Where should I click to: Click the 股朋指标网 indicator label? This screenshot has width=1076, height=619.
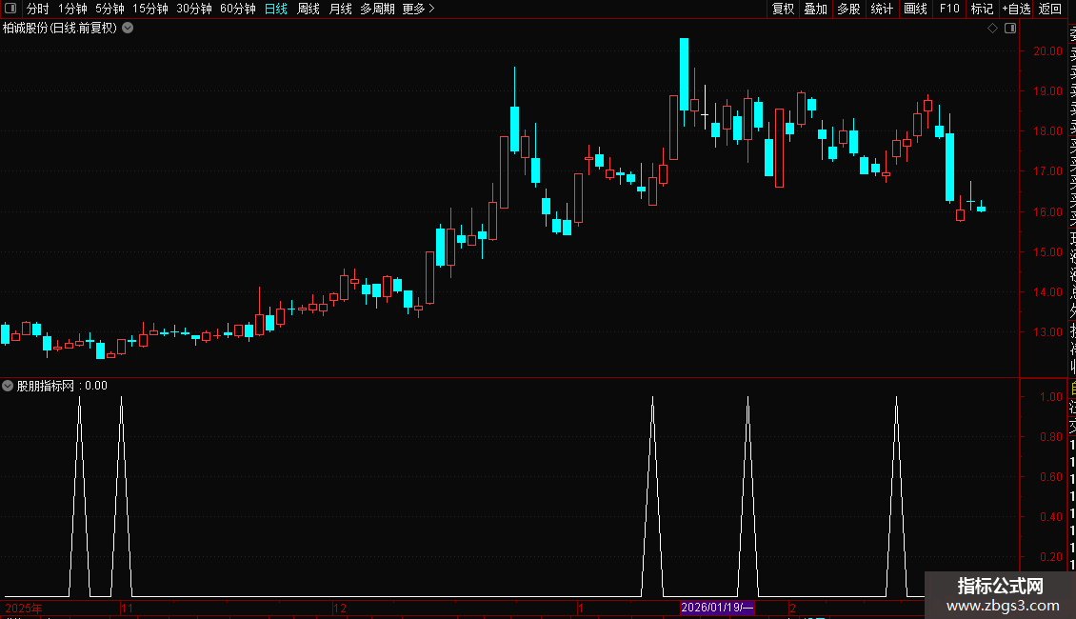(x=46, y=386)
